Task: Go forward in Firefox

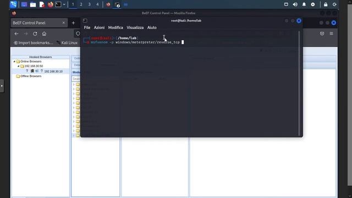Action: [x=26, y=34]
